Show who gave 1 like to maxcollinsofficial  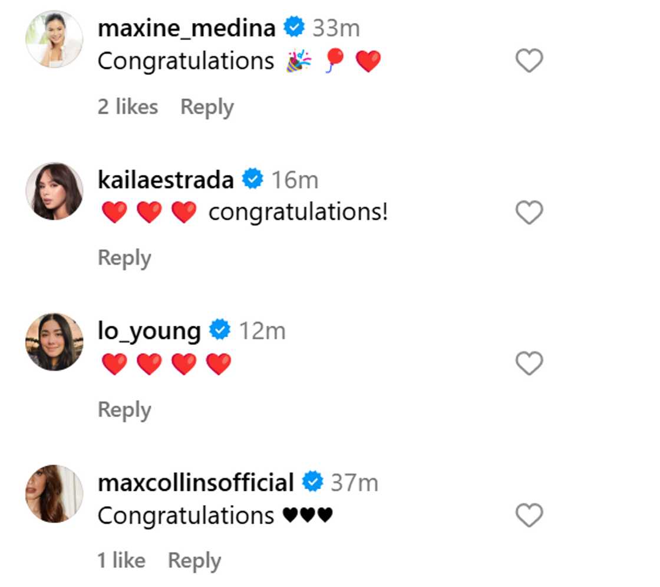(121, 560)
